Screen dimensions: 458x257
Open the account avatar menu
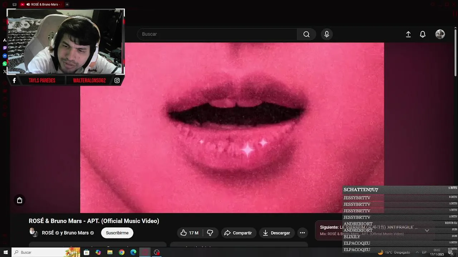(440, 34)
